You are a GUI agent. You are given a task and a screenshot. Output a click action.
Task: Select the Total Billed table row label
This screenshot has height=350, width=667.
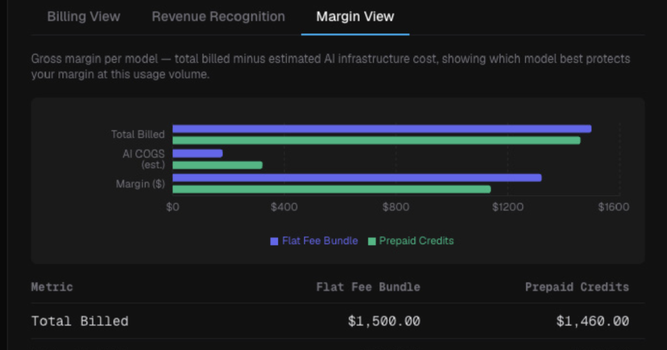pyautogui.click(x=79, y=321)
